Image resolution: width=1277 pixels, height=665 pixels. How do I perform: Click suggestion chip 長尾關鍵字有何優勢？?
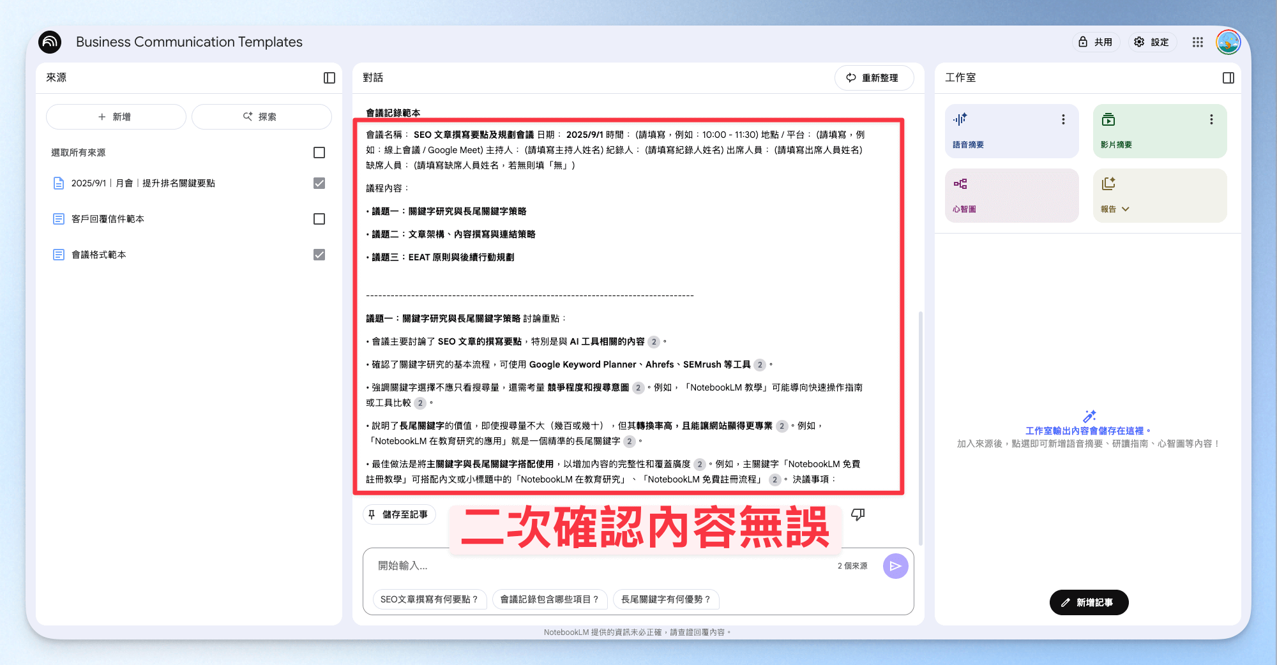(666, 599)
